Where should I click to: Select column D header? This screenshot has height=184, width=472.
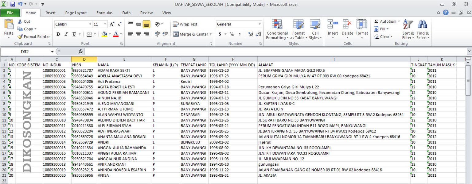pos(84,59)
